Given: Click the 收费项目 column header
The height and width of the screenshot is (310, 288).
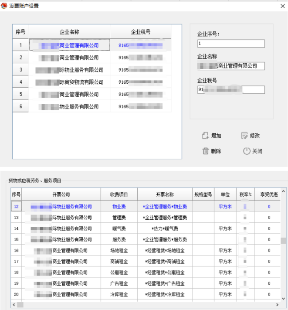Looking at the screenshot, I should point(119,194).
